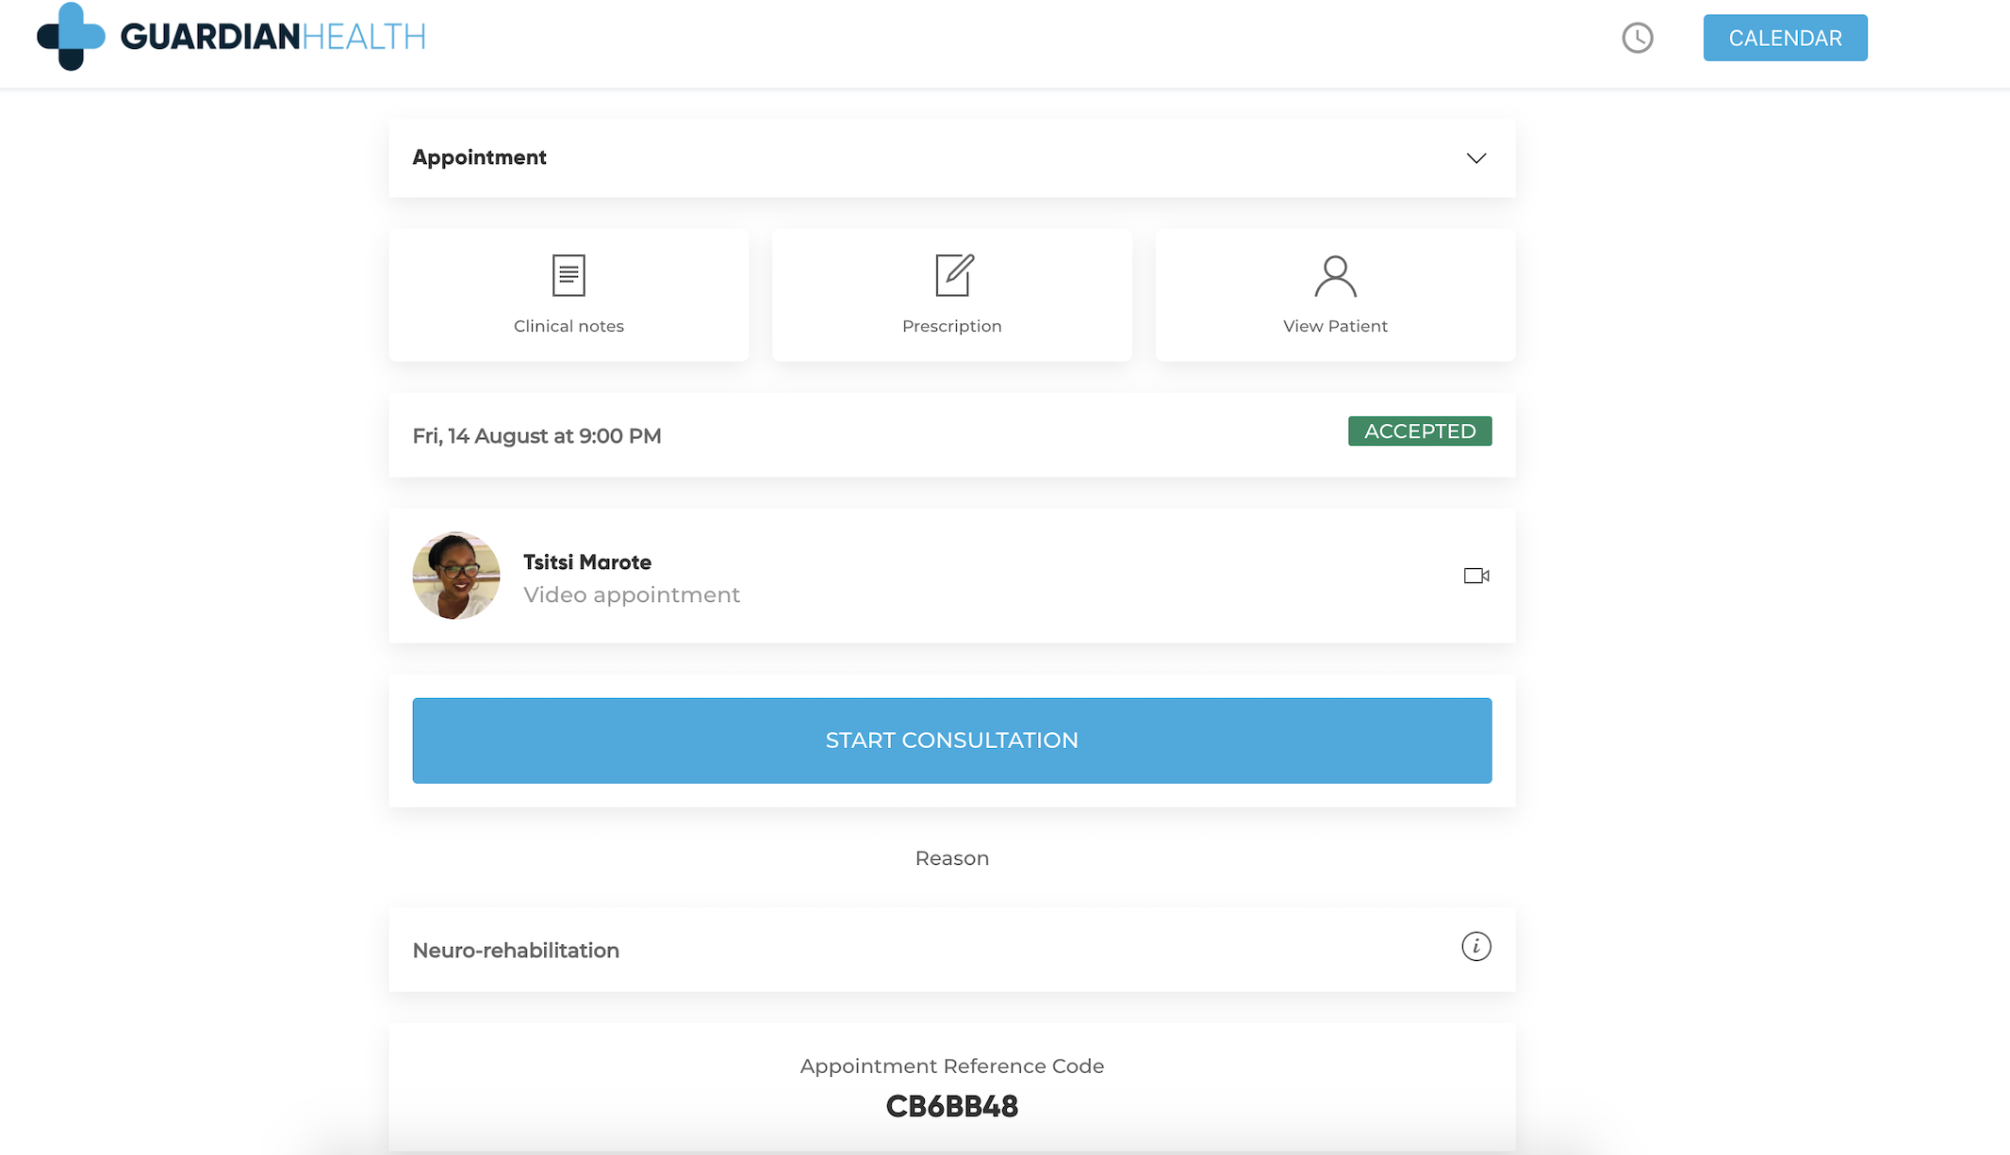The width and height of the screenshot is (2010, 1155).
Task: Click the ACCEPTED status badge
Action: (x=1419, y=431)
